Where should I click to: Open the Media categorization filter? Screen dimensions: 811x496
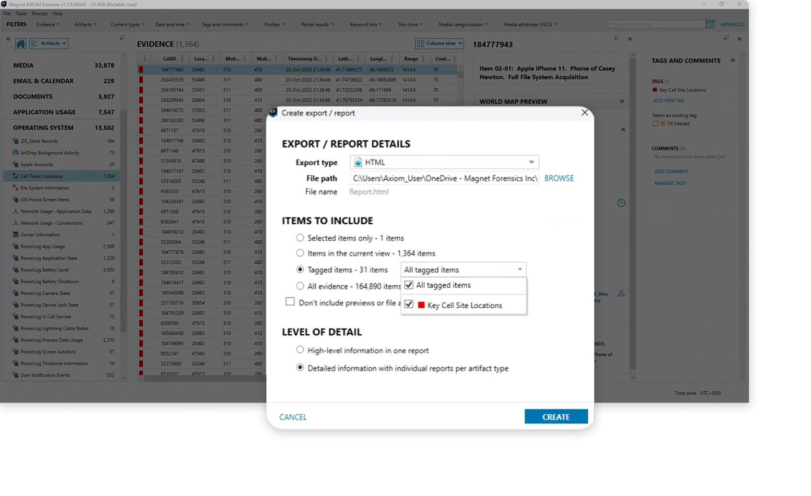(464, 24)
